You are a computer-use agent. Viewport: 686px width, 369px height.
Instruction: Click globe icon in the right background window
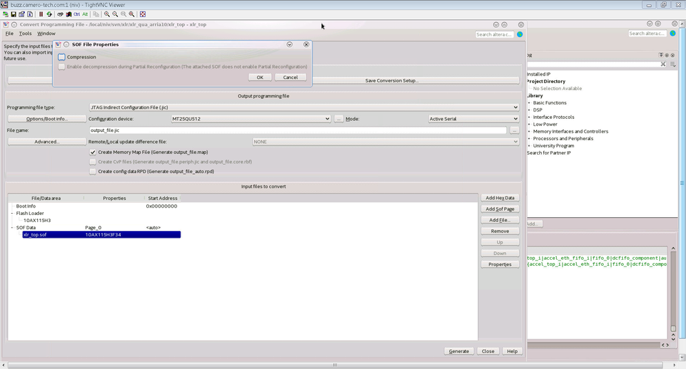[x=673, y=33]
